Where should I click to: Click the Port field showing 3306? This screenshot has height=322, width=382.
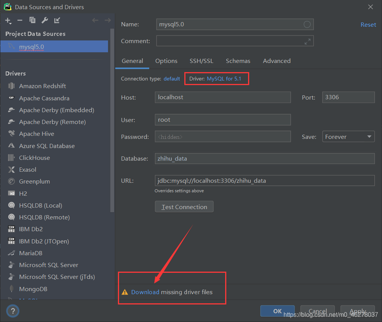point(348,97)
